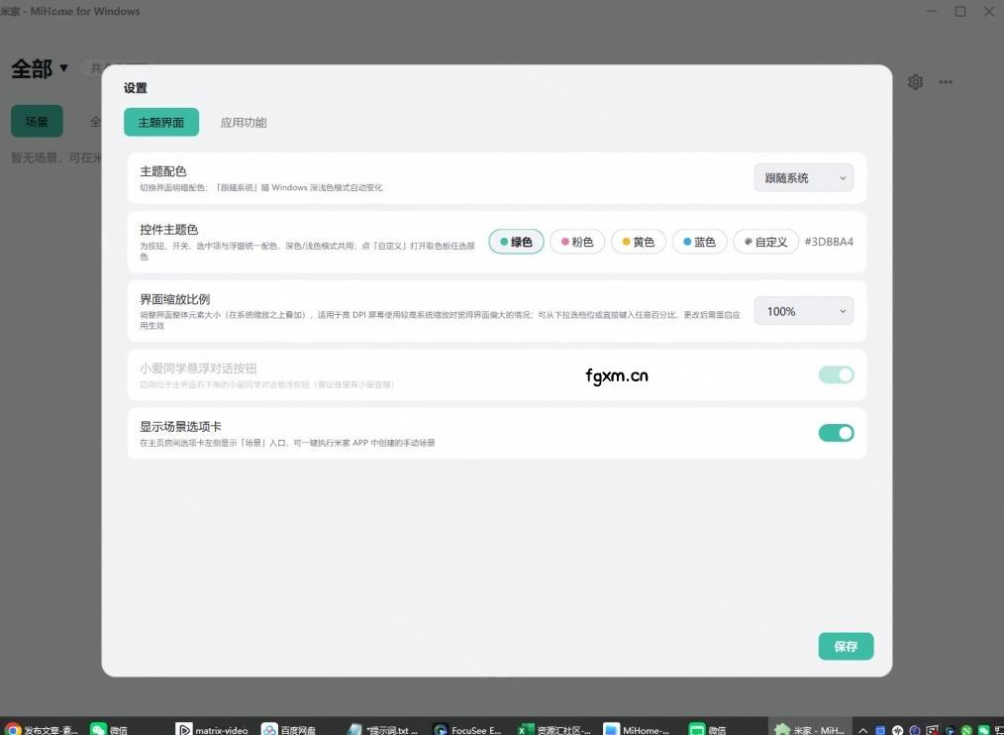Choose the 绿色 theme color chip

coord(516,242)
